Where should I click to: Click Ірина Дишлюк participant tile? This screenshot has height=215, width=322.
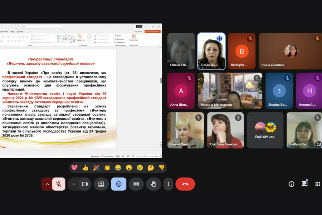tap(291, 51)
